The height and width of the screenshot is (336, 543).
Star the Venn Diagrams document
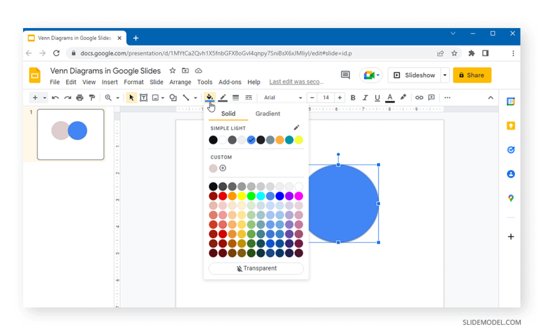[172, 70]
